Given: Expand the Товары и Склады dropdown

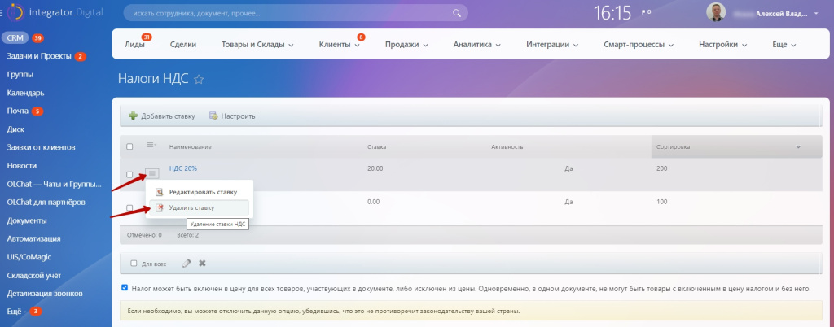Looking at the screenshot, I should (257, 45).
